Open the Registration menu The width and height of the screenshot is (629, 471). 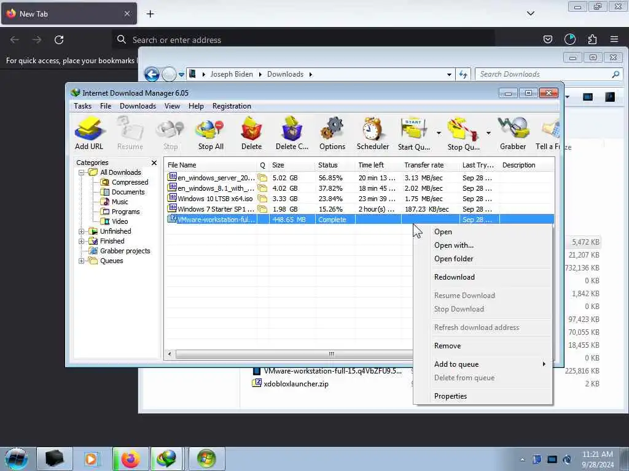(x=232, y=106)
